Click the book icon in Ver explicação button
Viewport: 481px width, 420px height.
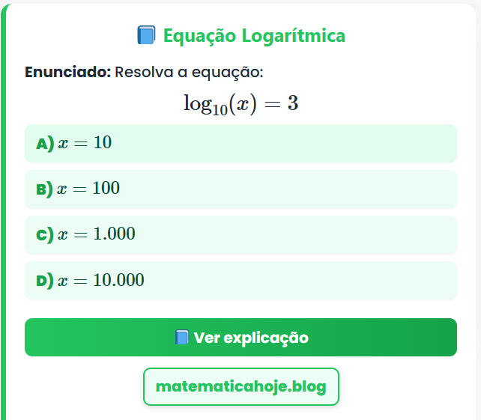pos(181,338)
